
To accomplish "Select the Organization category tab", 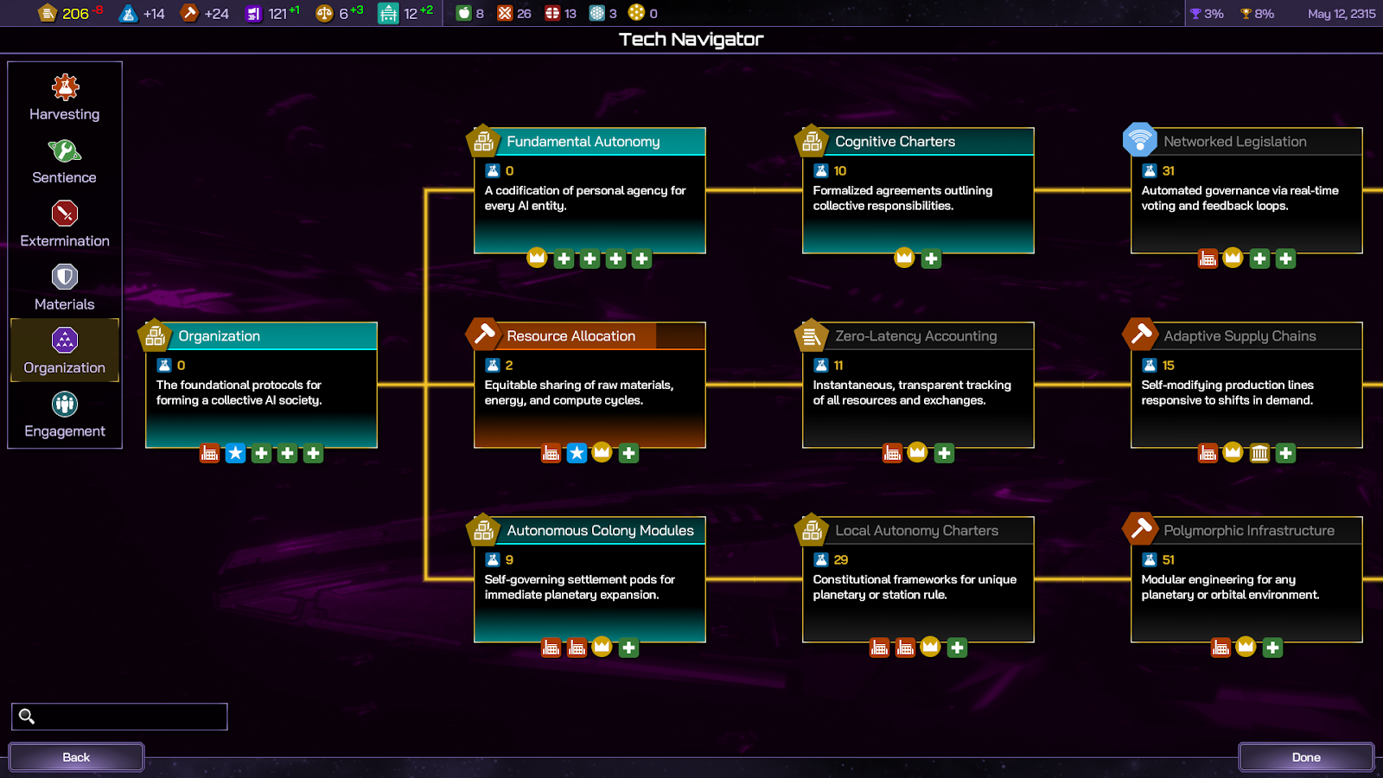I will 65,351.
